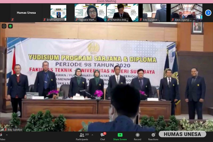Click the chat unread badge showing 5
The image size is (213, 142).
pyautogui.click(x=105, y=133)
